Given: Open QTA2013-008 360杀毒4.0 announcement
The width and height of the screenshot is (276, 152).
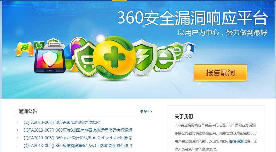Looking at the screenshot, I should [61, 122].
